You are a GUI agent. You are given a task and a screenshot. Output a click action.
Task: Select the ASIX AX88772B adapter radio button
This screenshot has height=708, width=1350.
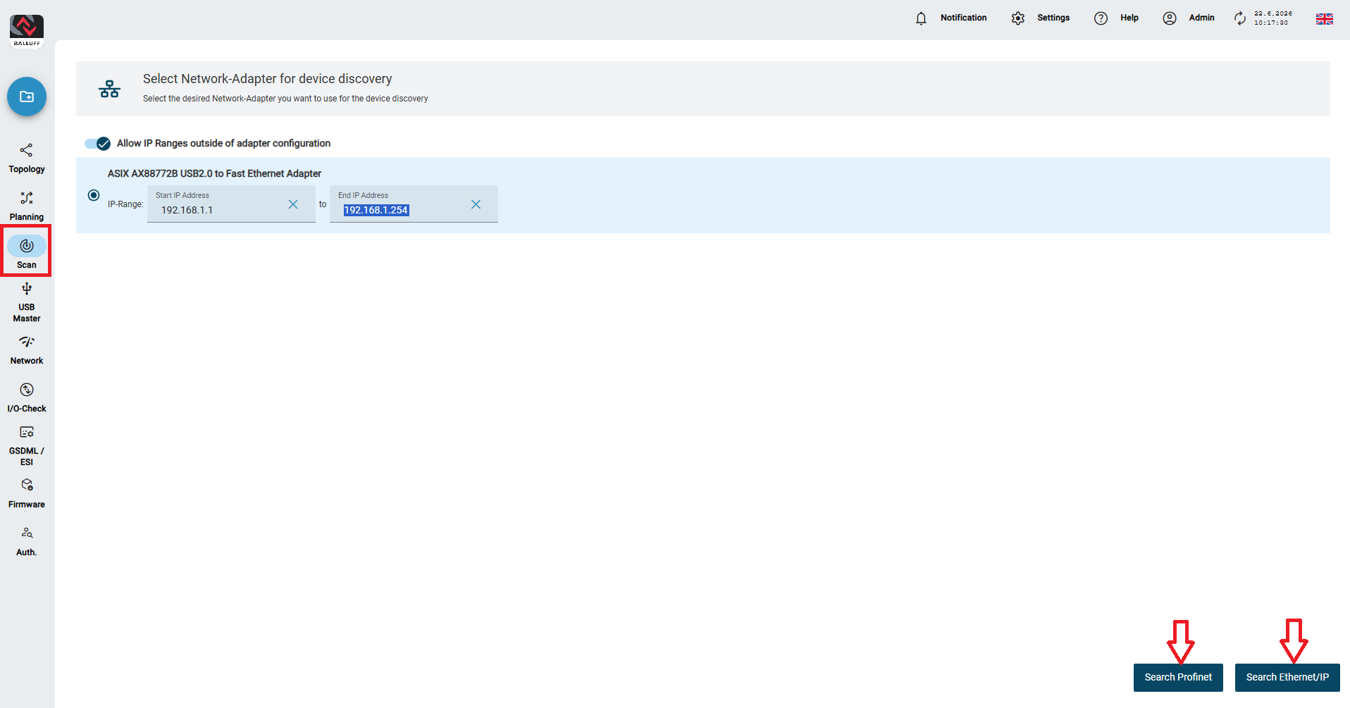click(94, 195)
